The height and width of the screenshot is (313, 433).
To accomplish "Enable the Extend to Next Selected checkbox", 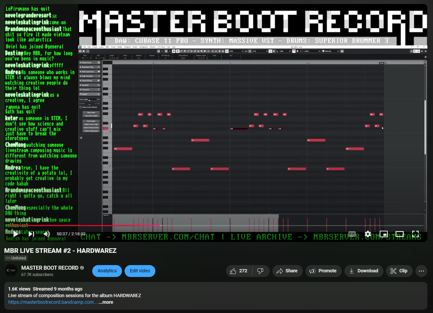I will pyautogui.click(x=80, y=107).
